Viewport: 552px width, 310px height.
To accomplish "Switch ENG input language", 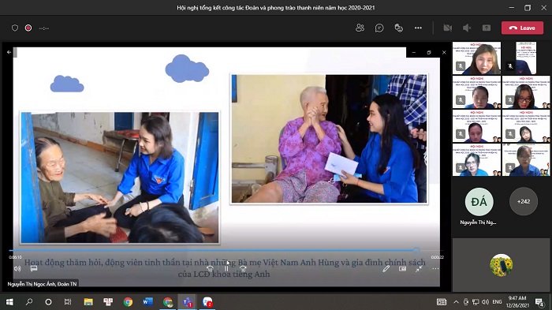I will (497, 302).
